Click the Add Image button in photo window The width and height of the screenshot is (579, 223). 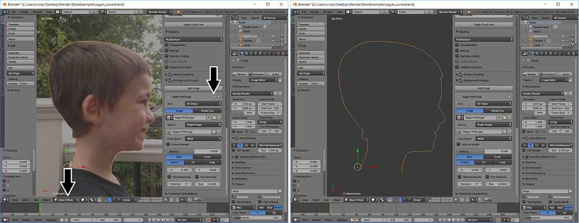[193, 88]
